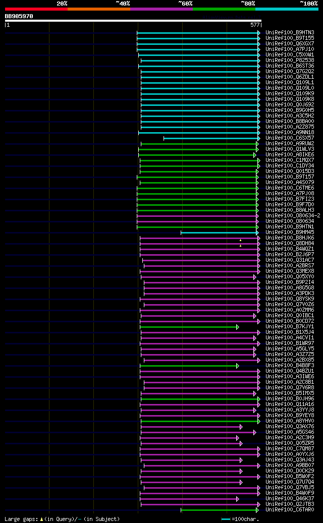Open the UniRef100_B7FI23 hit label
The height and width of the screenshot is (523, 323).
click(x=290, y=199)
